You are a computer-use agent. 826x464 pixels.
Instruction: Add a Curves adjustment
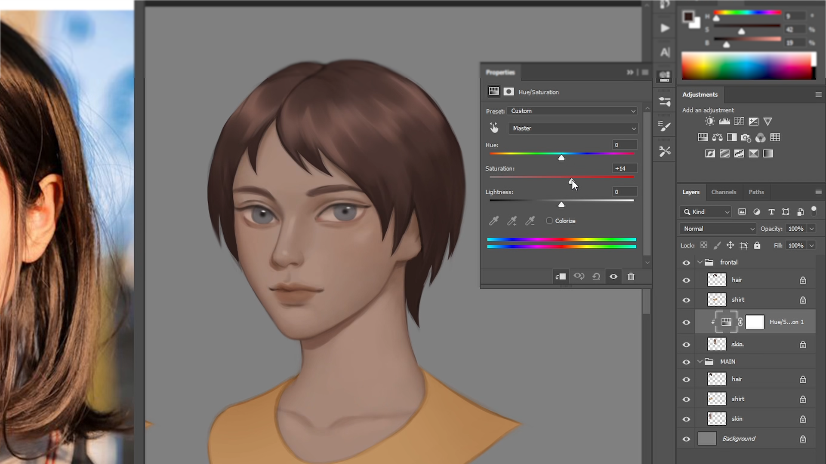[739, 122]
